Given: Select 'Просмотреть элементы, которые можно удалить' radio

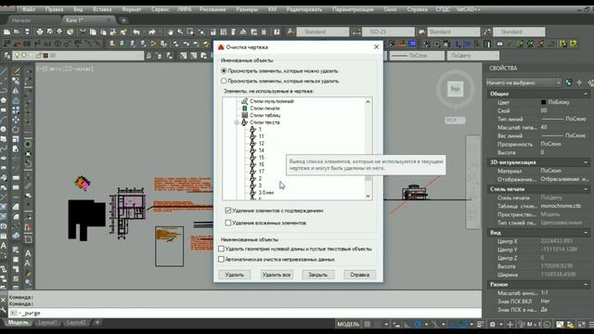Looking at the screenshot, I should 224,71.
